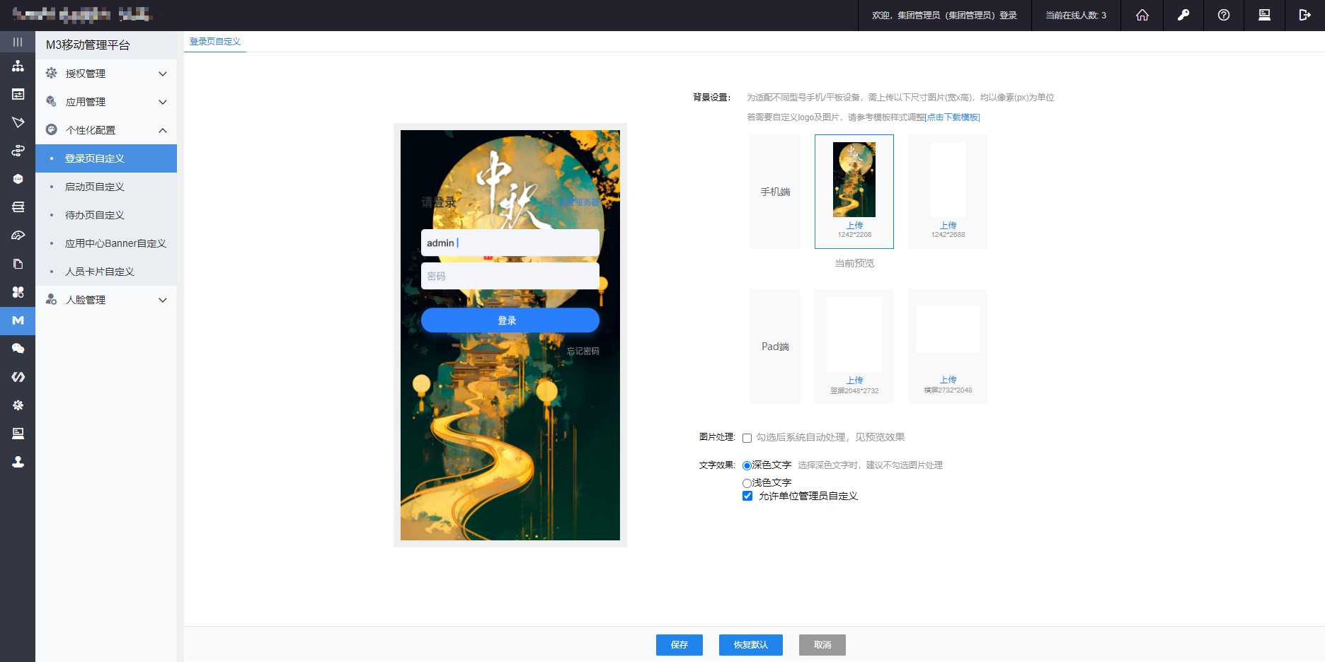Image resolution: width=1325 pixels, height=662 pixels.
Task: Click the 点击下载模板 link
Action: (x=953, y=117)
